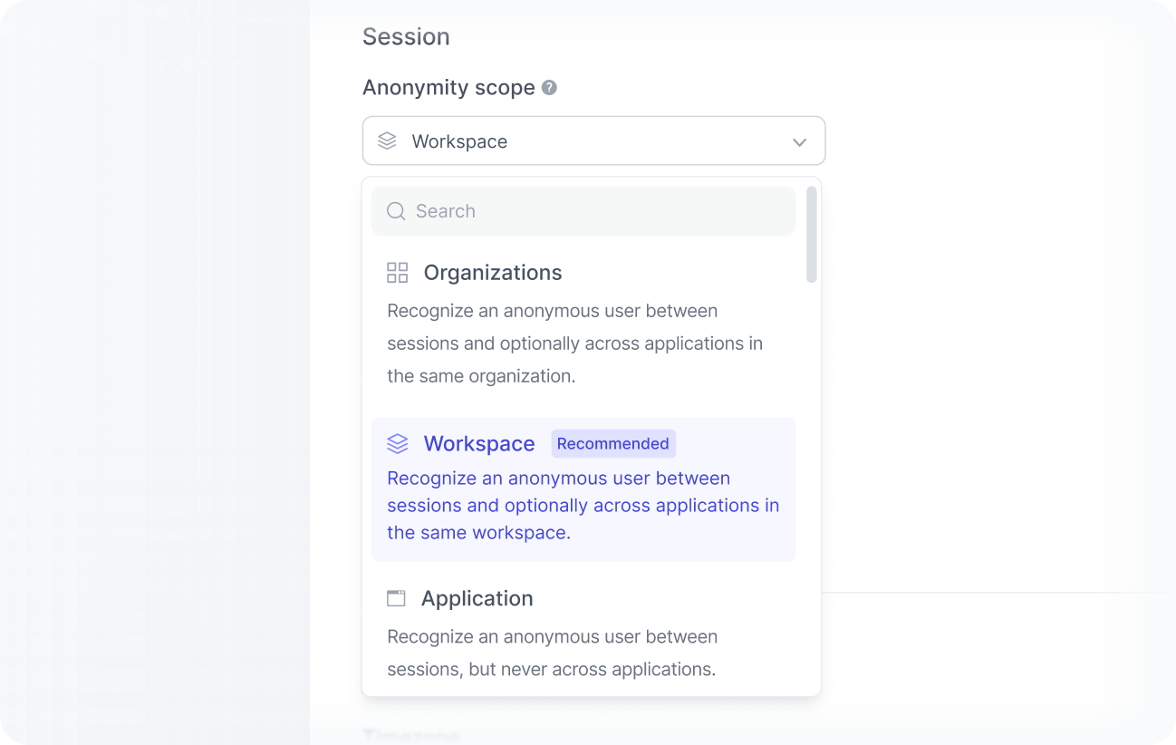Click the Anonymity scope label
The width and height of the screenshot is (1176, 745).
tap(448, 87)
